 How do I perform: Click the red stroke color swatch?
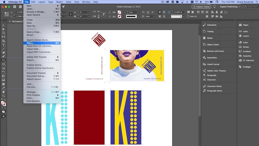point(119,16)
